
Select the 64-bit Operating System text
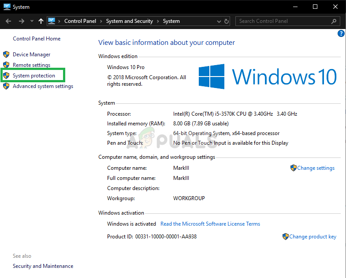click(226, 133)
